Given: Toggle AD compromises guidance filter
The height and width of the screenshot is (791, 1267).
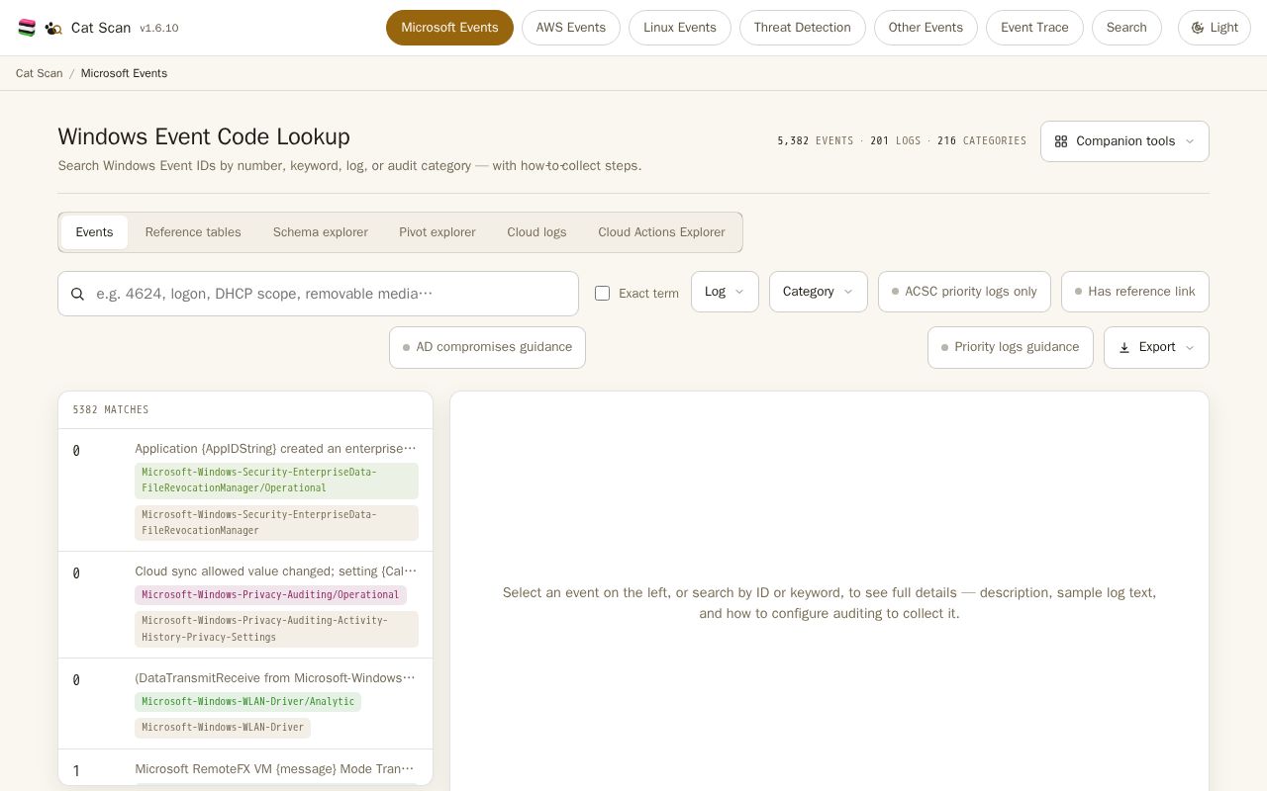Looking at the screenshot, I should tap(487, 347).
